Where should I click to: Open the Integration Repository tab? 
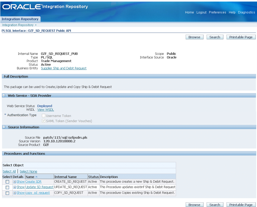pos(20,19)
